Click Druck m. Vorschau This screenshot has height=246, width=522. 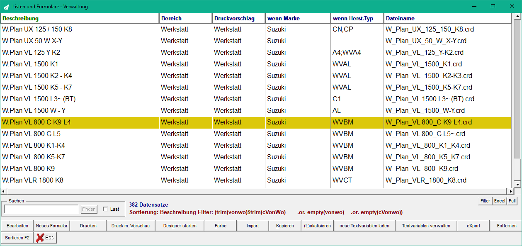pyautogui.click(x=131, y=226)
